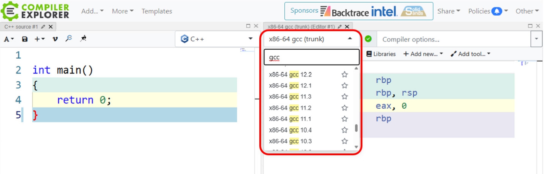Toggle Vim mode with the v icon

click(x=55, y=39)
